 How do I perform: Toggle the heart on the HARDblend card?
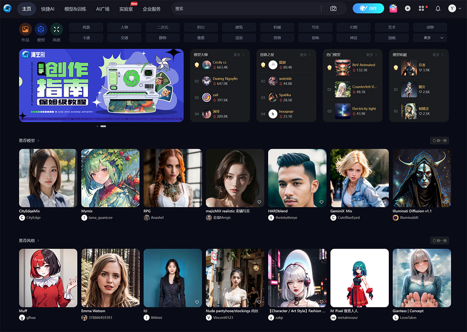coord(321,202)
